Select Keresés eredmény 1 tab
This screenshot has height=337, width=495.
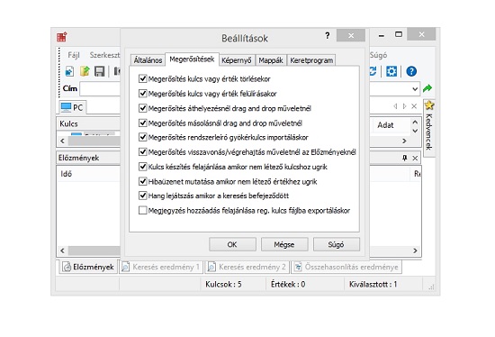pyautogui.click(x=161, y=267)
